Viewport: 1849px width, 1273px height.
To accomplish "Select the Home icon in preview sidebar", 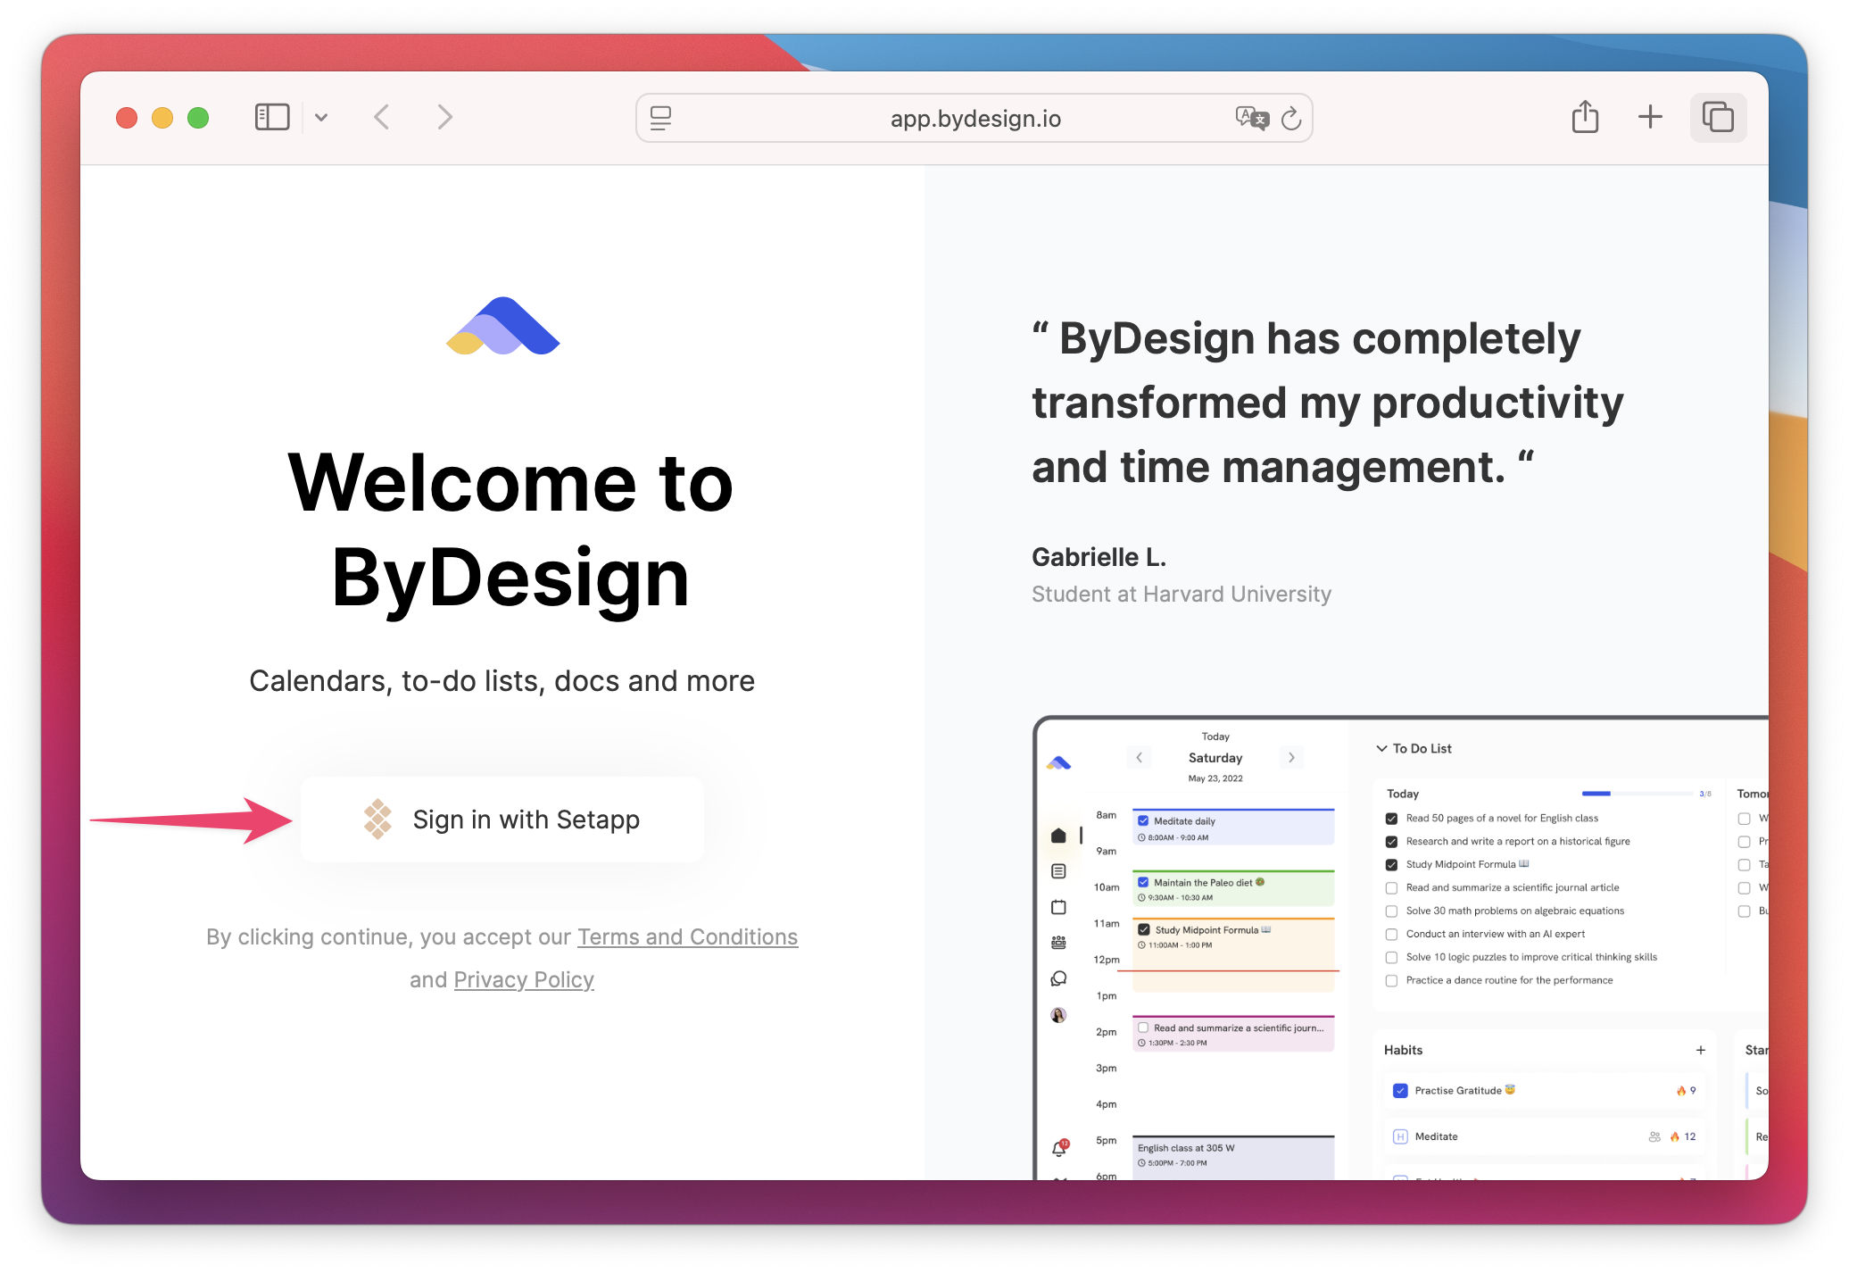I will [1058, 836].
